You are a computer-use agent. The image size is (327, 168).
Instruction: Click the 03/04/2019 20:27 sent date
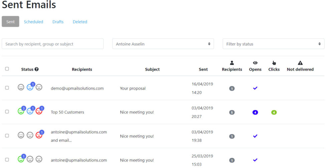pos(202,112)
